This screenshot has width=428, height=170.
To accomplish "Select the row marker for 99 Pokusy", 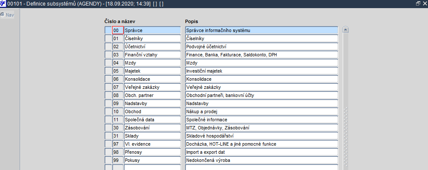I will coord(108,160).
